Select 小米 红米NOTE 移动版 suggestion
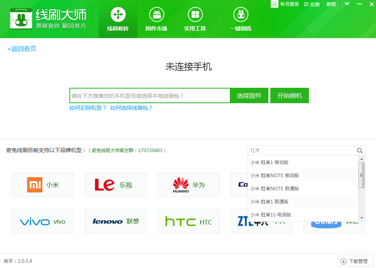 coord(303,176)
